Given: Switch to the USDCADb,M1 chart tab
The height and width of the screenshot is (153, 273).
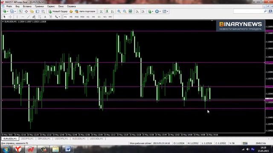Looking at the screenshot, I should [96, 139].
